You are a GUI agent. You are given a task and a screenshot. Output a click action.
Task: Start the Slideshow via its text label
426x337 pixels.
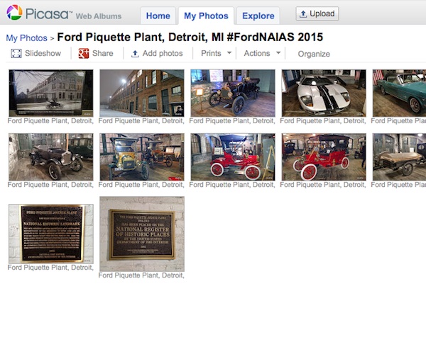coord(43,53)
